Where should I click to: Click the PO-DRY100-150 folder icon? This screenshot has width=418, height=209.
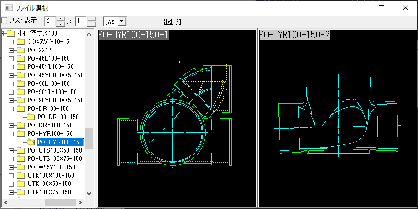point(20,125)
